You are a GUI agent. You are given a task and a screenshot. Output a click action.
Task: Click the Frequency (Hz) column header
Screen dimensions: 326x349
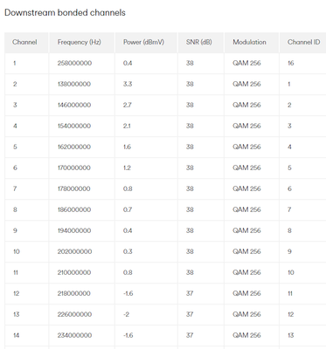[x=79, y=42]
